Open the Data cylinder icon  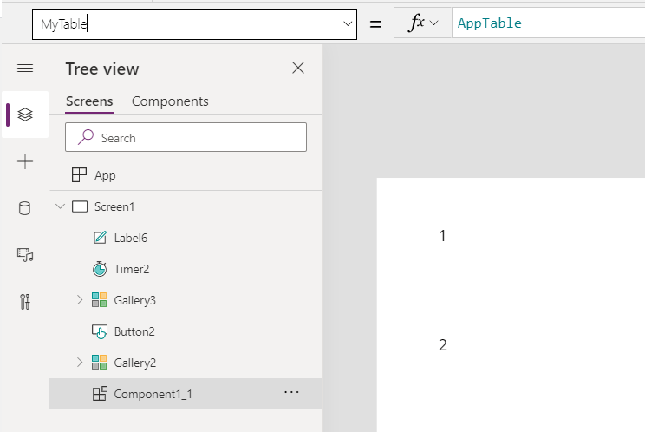pyautogui.click(x=24, y=208)
